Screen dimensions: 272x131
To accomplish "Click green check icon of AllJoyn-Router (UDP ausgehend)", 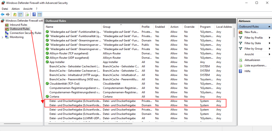I will pyautogui.click(x=47, y=58).
